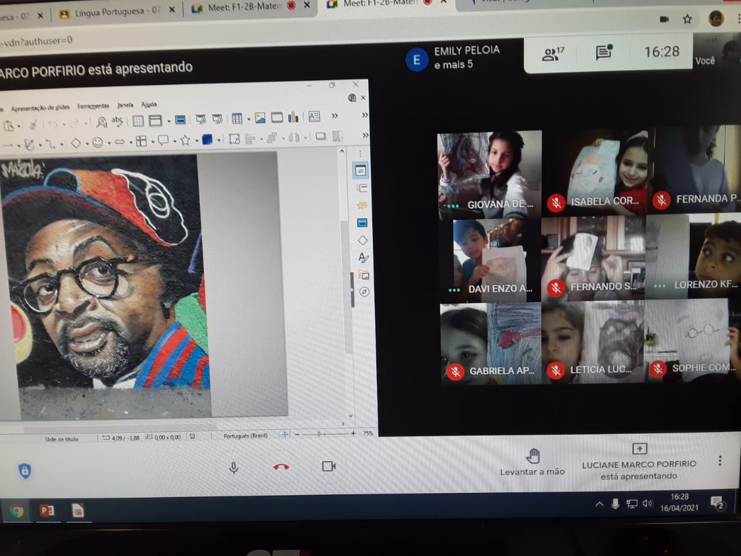Open the Janela menu

click(x=125, y=105)
